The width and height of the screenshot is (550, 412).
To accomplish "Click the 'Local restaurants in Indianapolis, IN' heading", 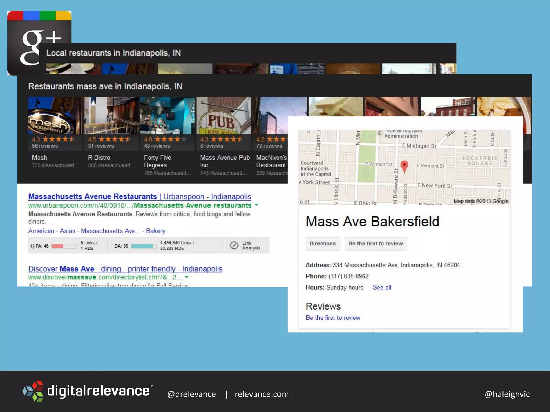I will 113,53.
